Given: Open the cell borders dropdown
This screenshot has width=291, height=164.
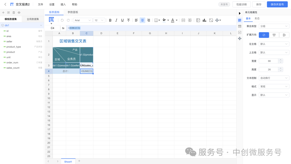Looking at the screenshot, I should click(157, 20).
